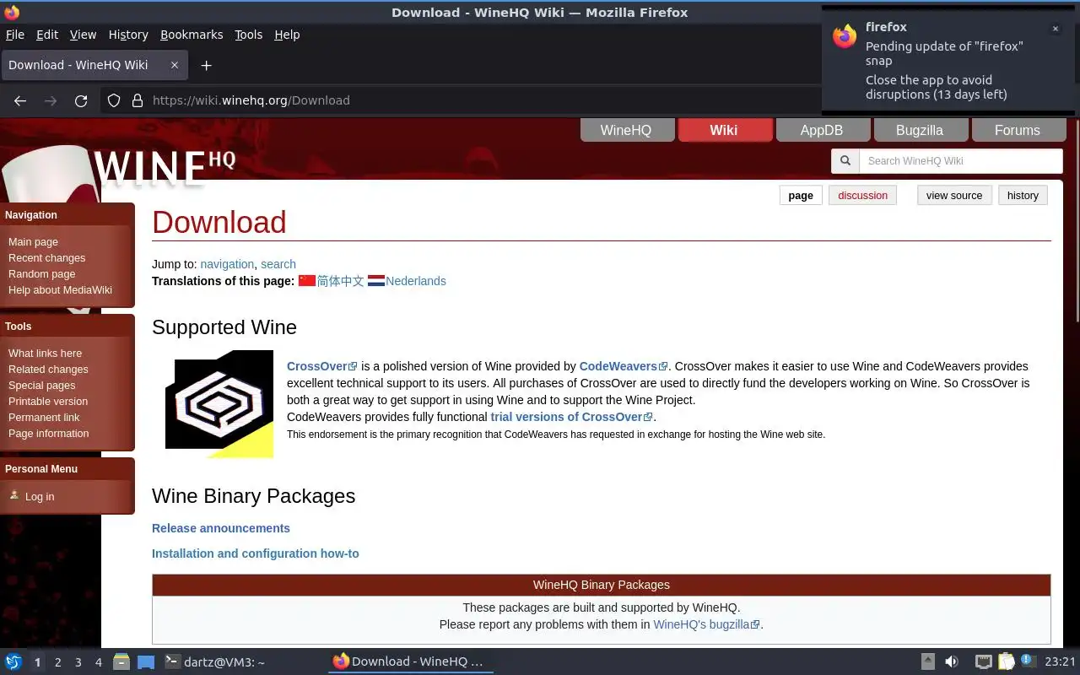This screenshot has height=675, width=1080.
Task: Reload the current page
Action: pos(81,100)
